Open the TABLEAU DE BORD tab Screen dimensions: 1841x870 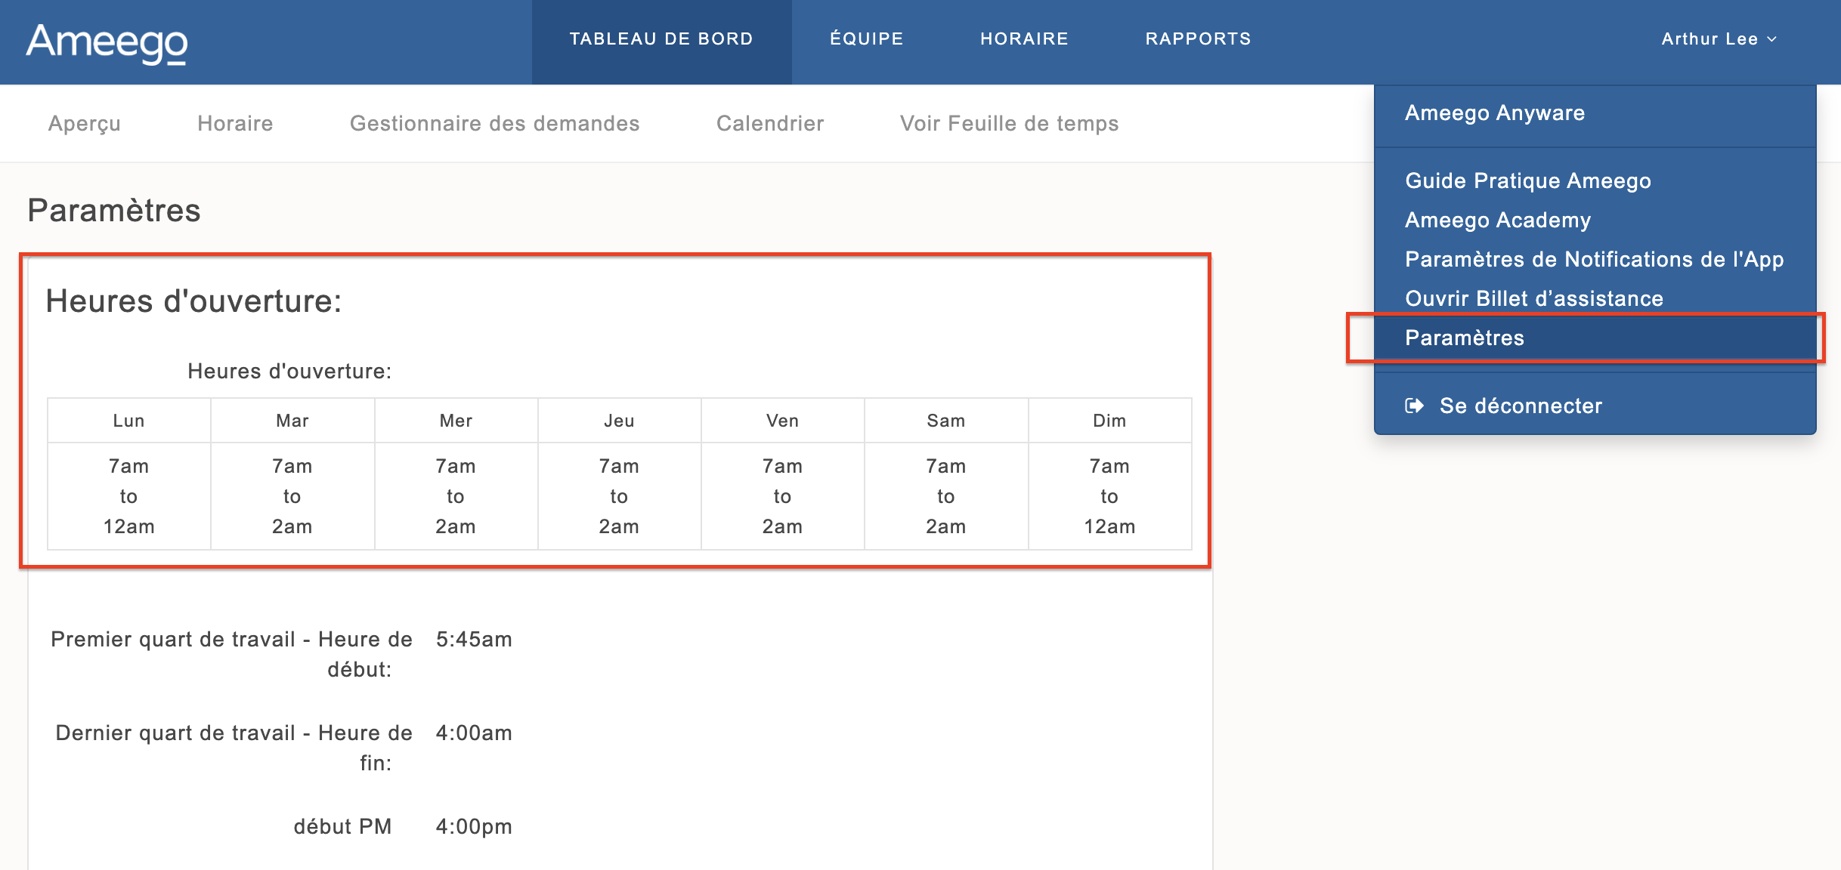(661, 39)
